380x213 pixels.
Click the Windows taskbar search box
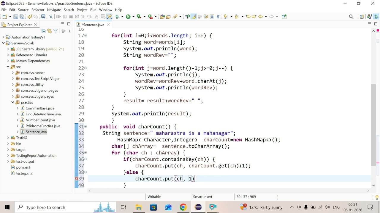(65, 207)
